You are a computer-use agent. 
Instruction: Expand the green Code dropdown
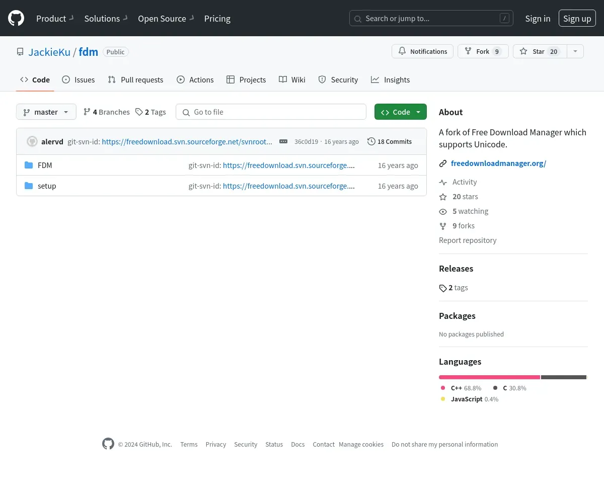(400, 112)
